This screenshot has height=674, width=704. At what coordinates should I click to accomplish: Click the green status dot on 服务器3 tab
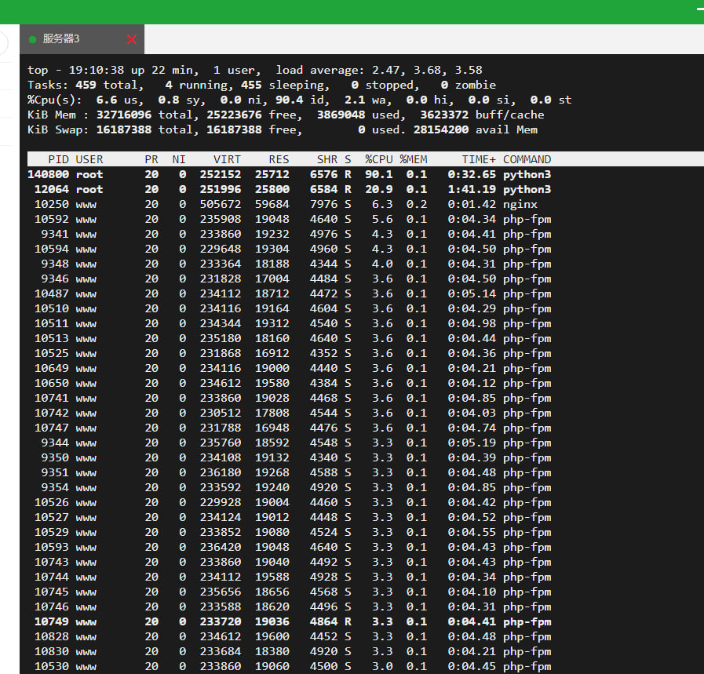coord(32,39)
